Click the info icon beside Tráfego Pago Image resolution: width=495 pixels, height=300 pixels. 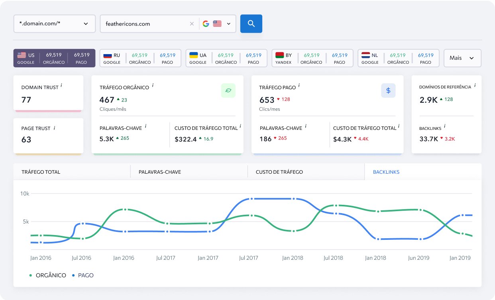(x=299, y=86)
